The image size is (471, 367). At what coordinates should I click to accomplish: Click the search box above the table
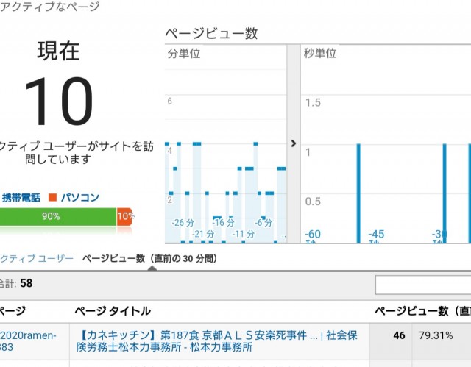click(x=422, y=285)
